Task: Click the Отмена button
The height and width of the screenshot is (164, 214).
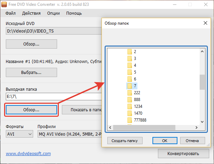Action: point(192,141)
